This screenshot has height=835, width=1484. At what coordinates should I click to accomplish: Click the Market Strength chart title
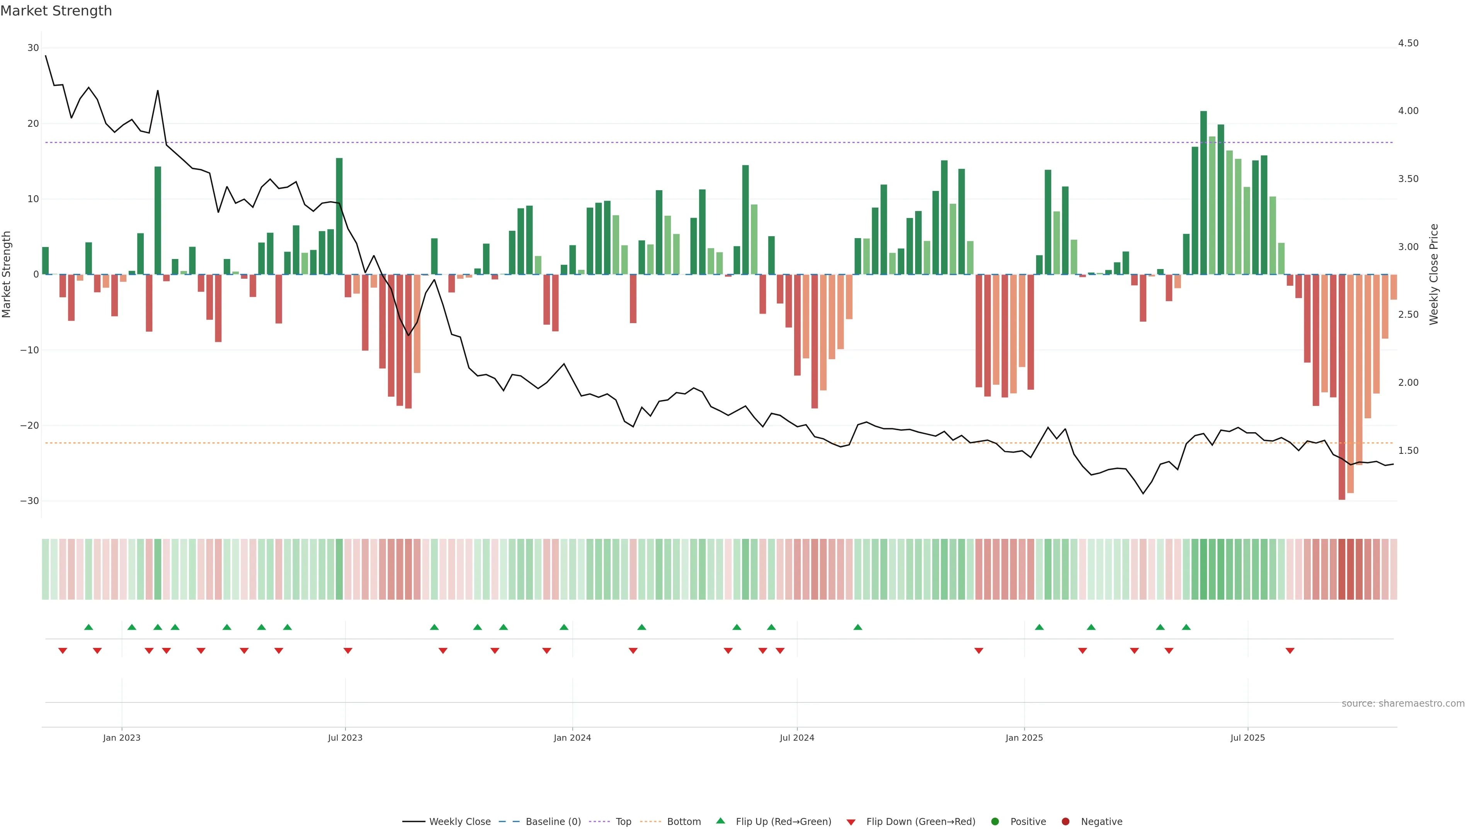[56, 11]
